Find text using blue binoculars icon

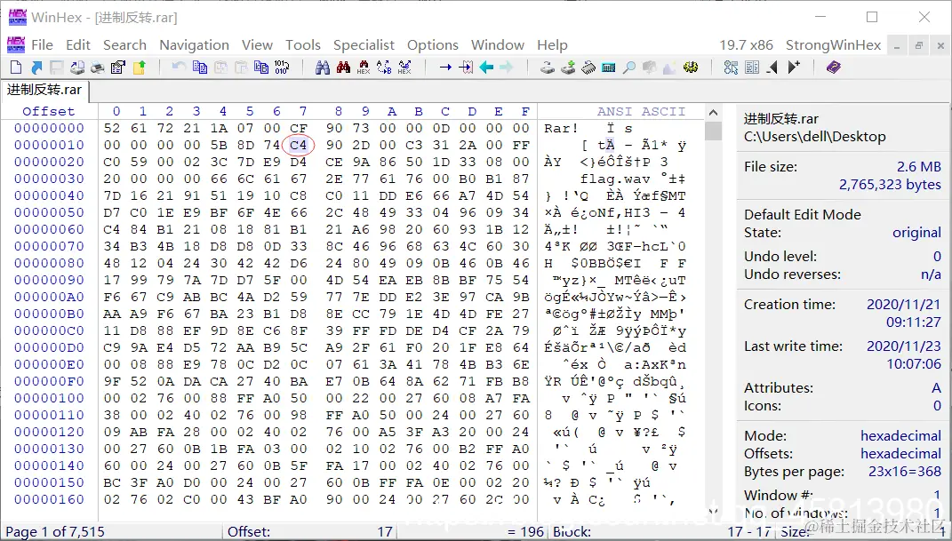pyautogui.click(x=323, y=68)
